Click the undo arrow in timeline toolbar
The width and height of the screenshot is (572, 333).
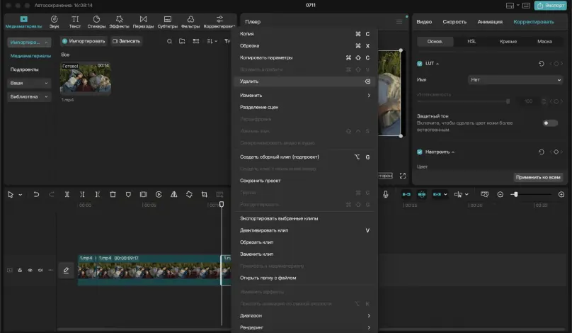[x=36, y=194]
